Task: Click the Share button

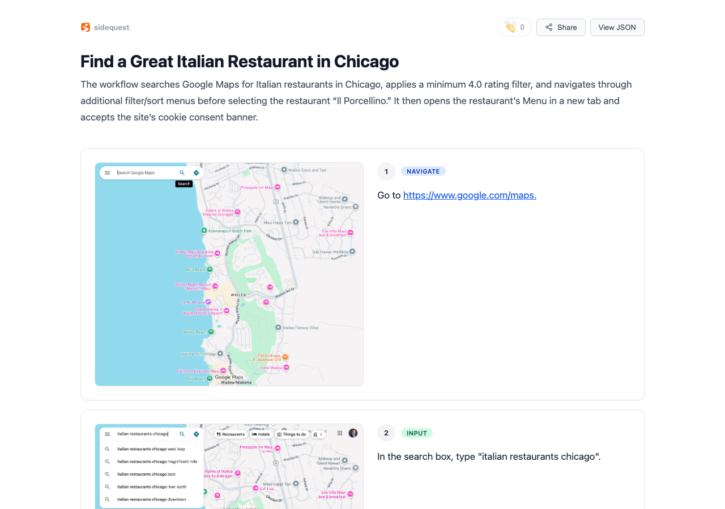Action: [561, 27]
